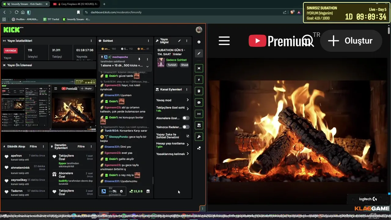This screenshot has width=391, height=220.
Task: Click the wrench icon in sidebar
Action: click(x=199, y=137)
